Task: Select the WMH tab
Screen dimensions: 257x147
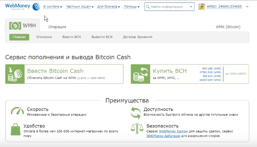Action: coord(22,26)
